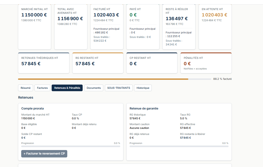Open the Payé HT card
This screenshot has height=167, width=263.
(143, 27)
